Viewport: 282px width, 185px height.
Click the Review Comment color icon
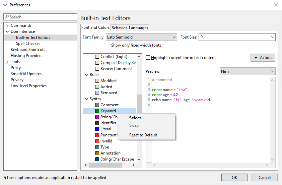tap(97, 69)
